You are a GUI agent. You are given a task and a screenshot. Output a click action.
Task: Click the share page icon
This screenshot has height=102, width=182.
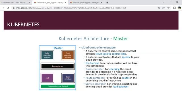[x=164, y=8]
